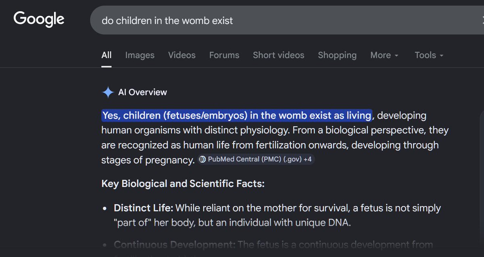This screenshot has width=484, height=257.
Task: Open the Forums tab
Action: (224, 55)
